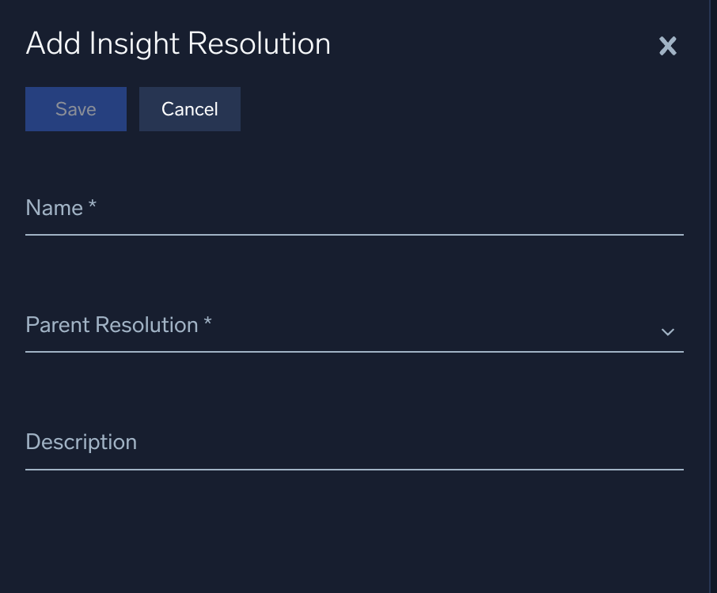
Task: Close the Add Insight Resolution dialog with X
Action: 667,46
